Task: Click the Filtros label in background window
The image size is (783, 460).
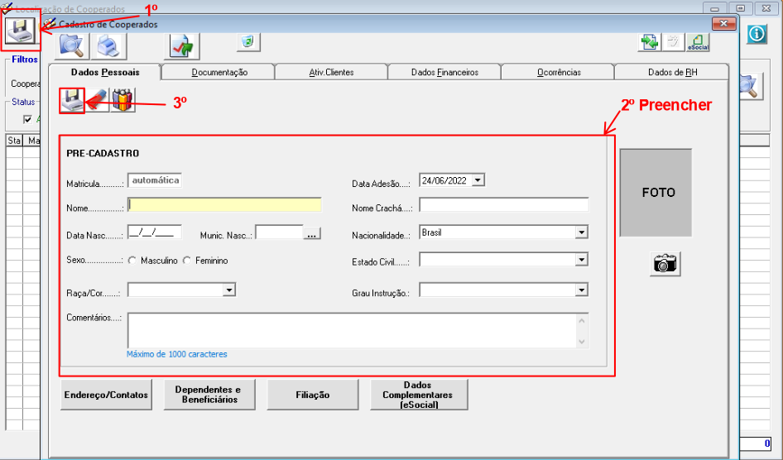Action: [25, 60]
